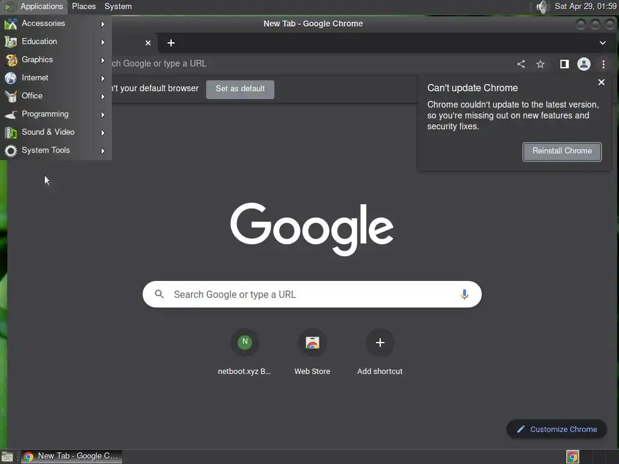Expand the Sound & Video submenu arrow
The image size is (619, 464).
[103, 133]
